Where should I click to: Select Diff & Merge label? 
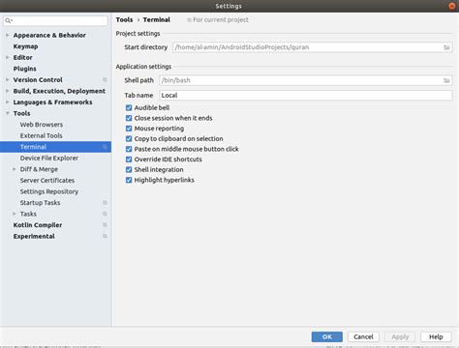(x=39, y=169)
